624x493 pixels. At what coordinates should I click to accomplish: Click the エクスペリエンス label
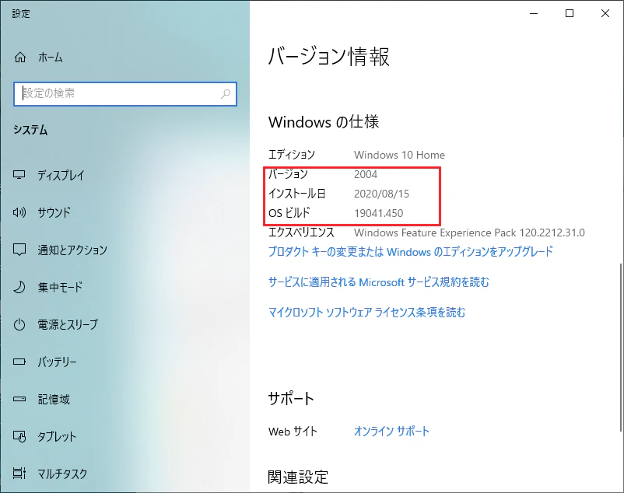pyautogui.click(x=301, y=233)
